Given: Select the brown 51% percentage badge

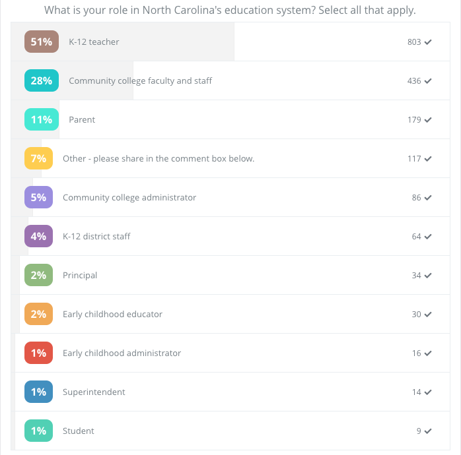Looking at the screenshot, I should (x=42, y=42).
